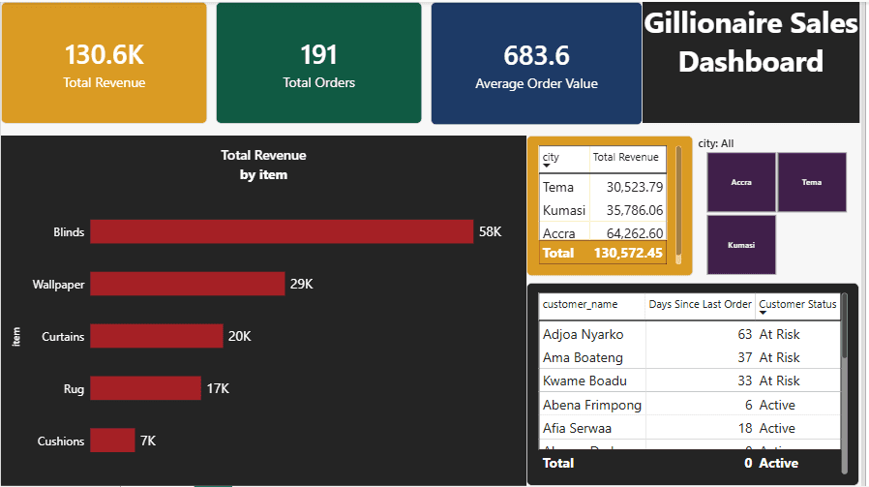The image size is (869, 487).
Task: Click the Accra row in city table
Action: [x=603, y=233]
